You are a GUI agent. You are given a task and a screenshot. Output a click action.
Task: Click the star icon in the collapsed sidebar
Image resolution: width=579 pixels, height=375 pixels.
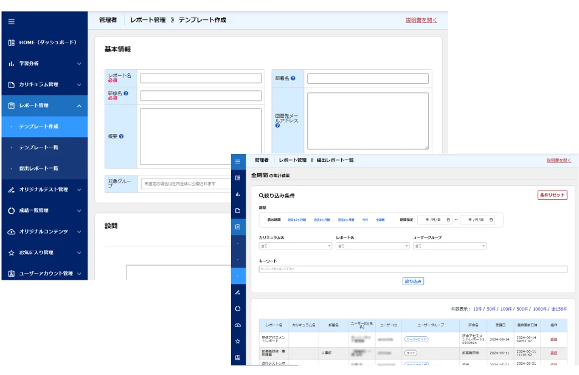coord(238,342)
